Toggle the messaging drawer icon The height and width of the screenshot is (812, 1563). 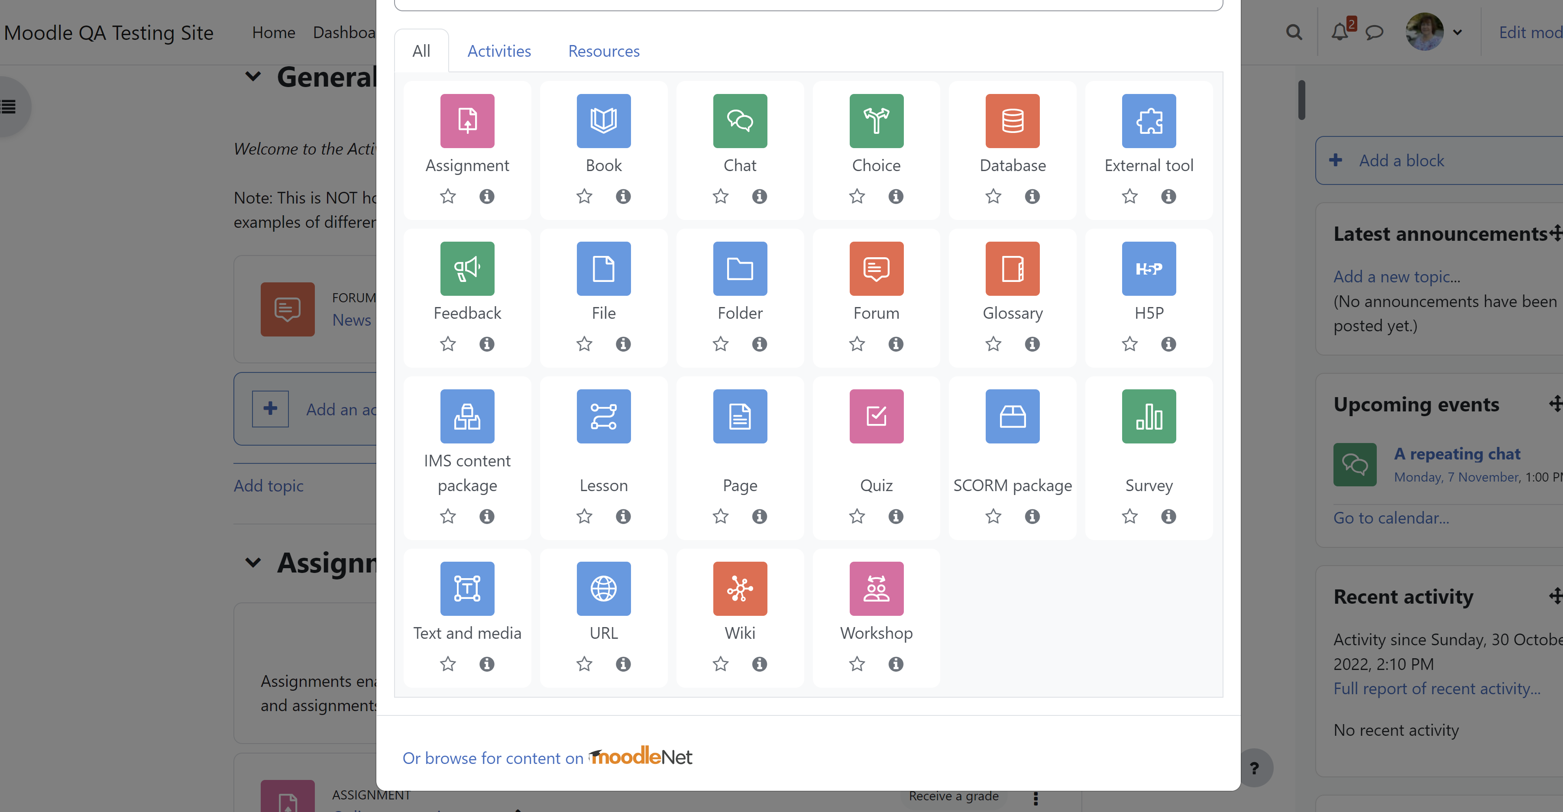[1374, 32]
